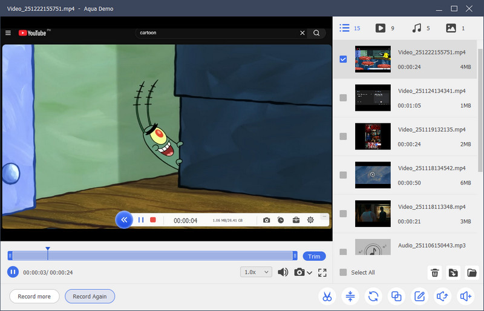Open thumbnail of Video_251118113348.mp4

coord(373,214)
